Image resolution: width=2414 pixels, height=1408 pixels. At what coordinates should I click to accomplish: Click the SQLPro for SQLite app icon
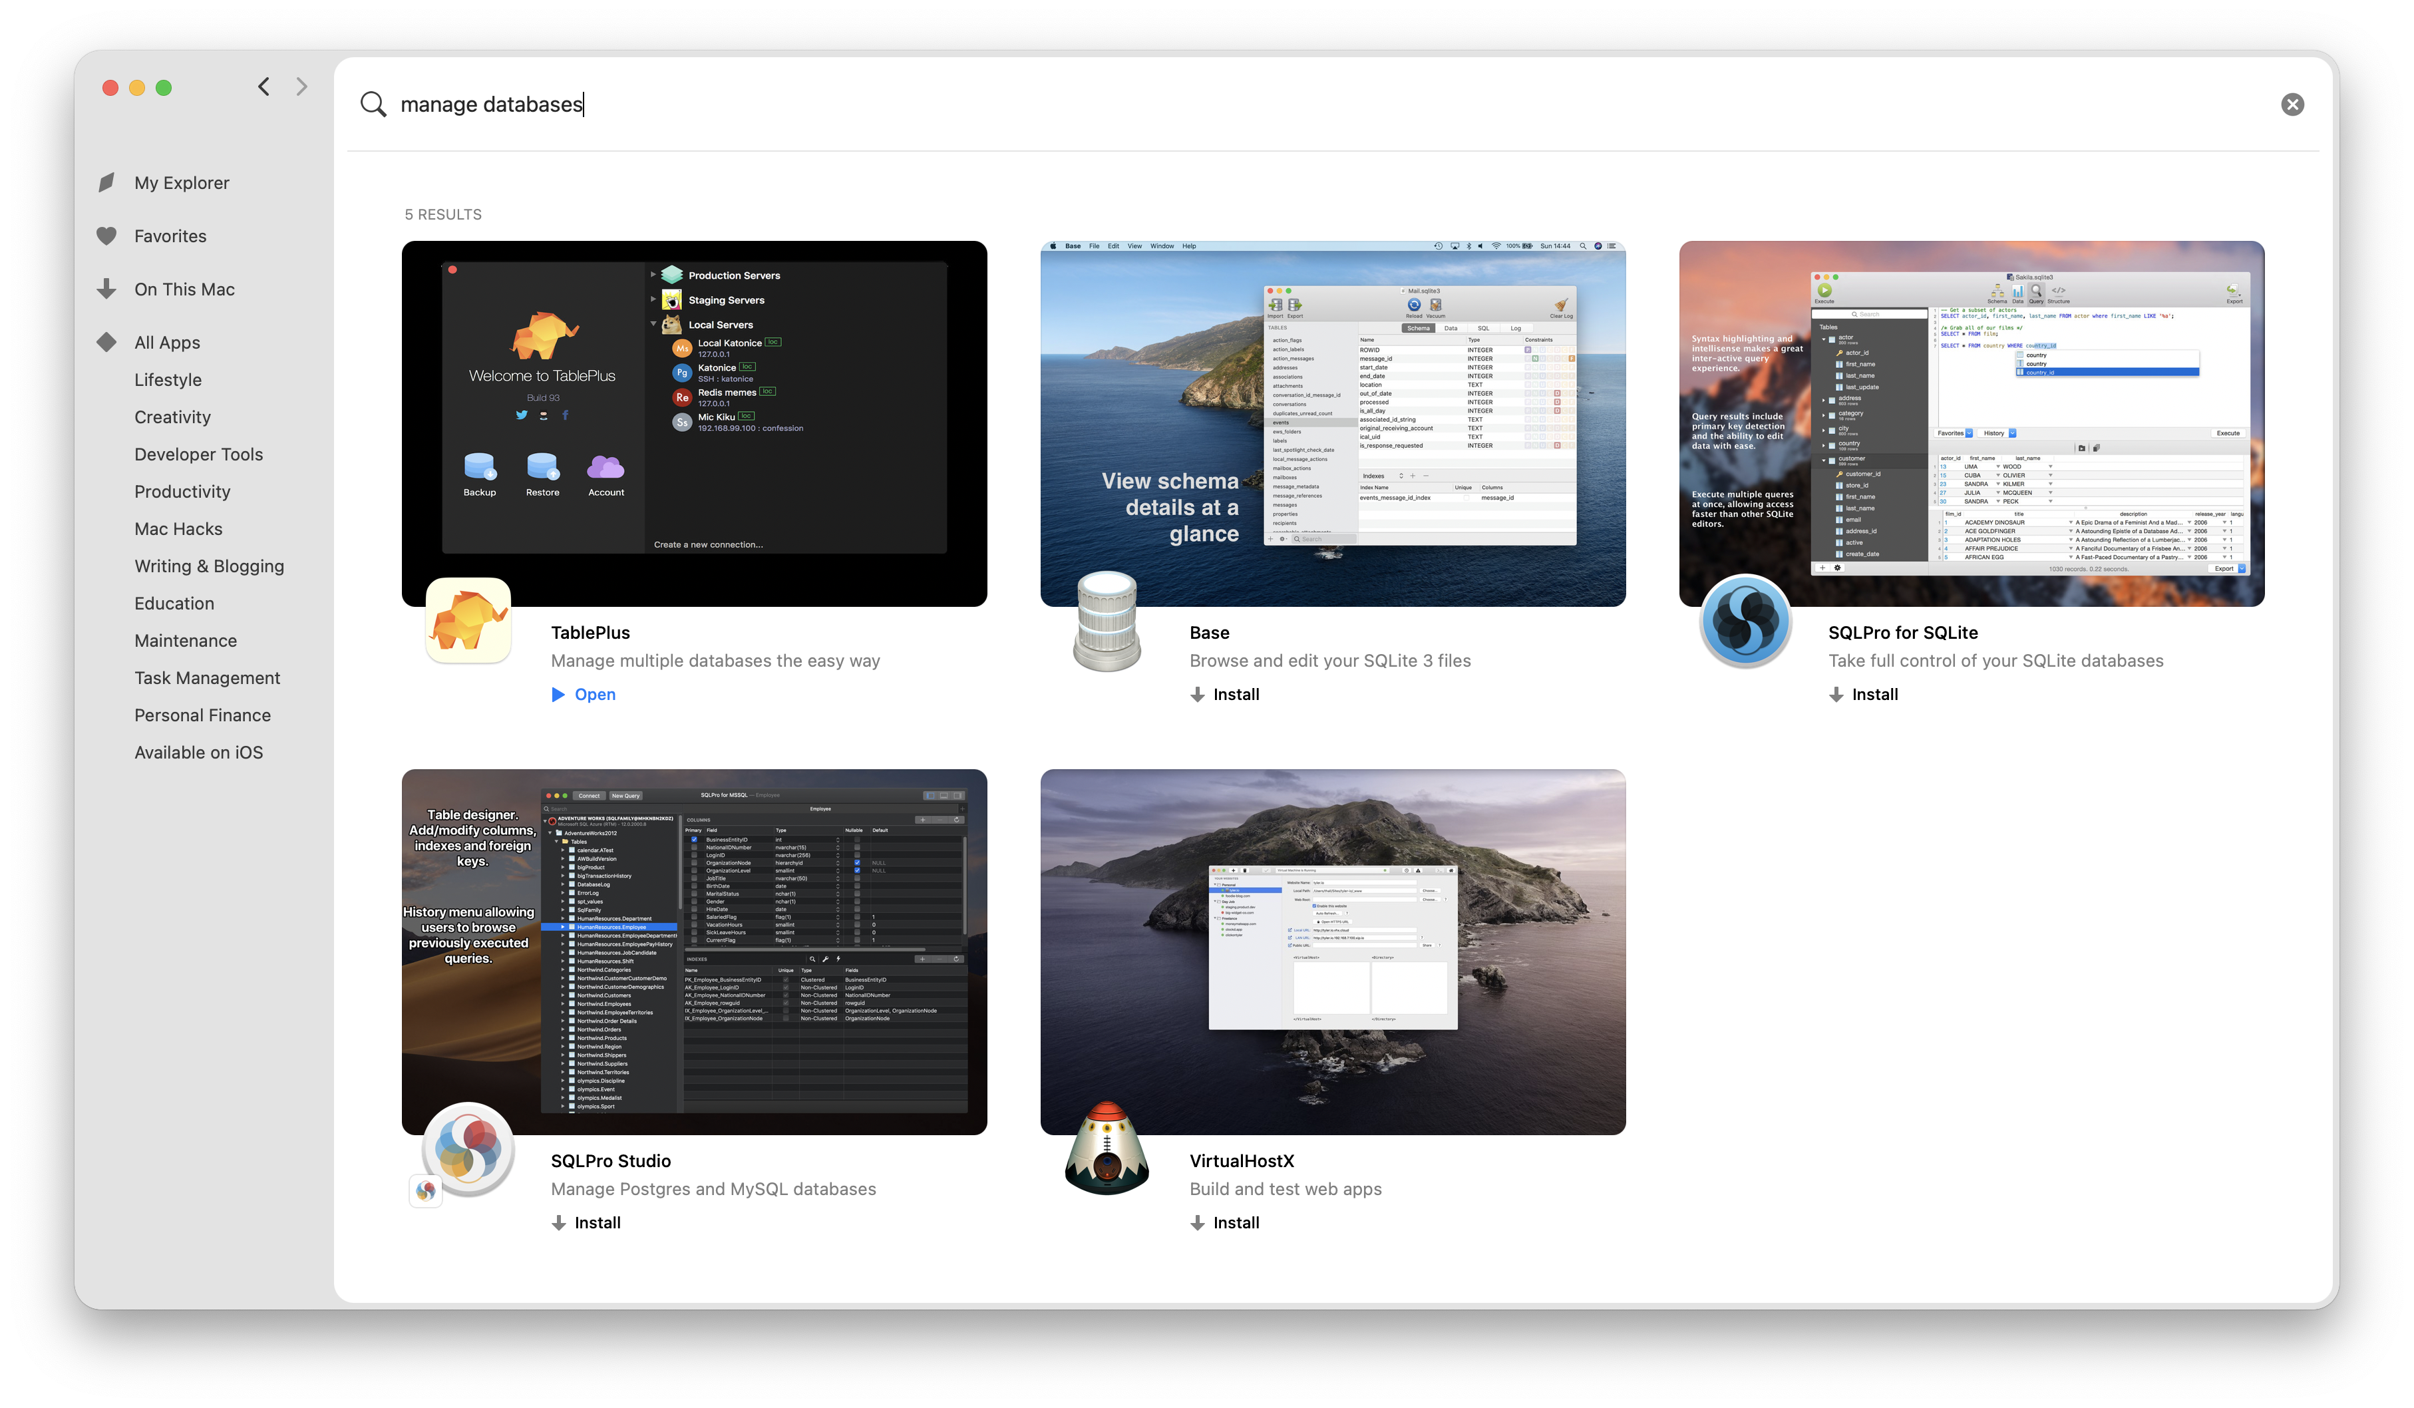1745,621
